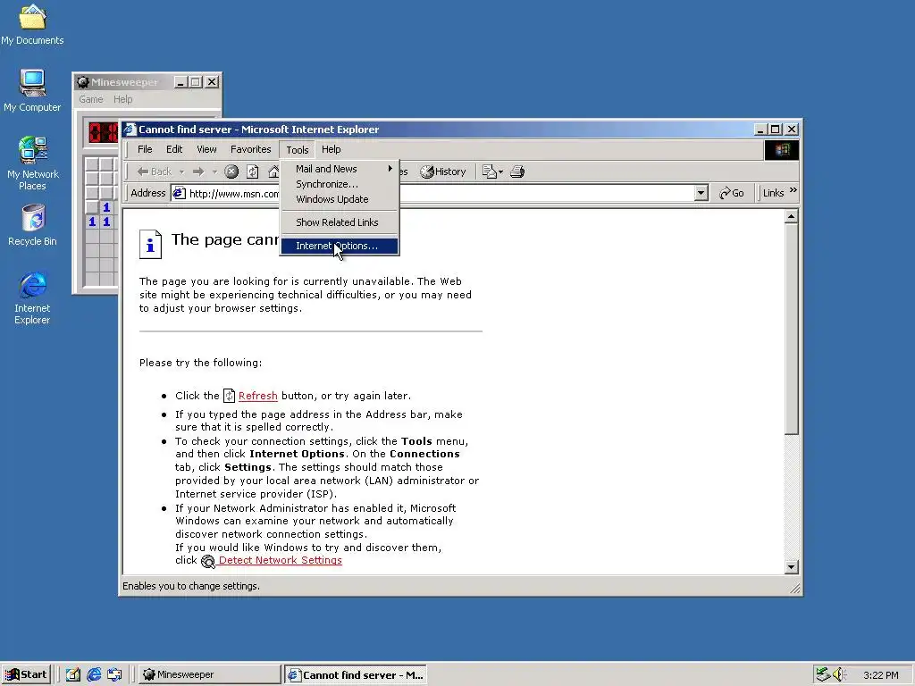Expand the address bar dropdown
This screenshot has width=915, height=686.
[701, 193]
